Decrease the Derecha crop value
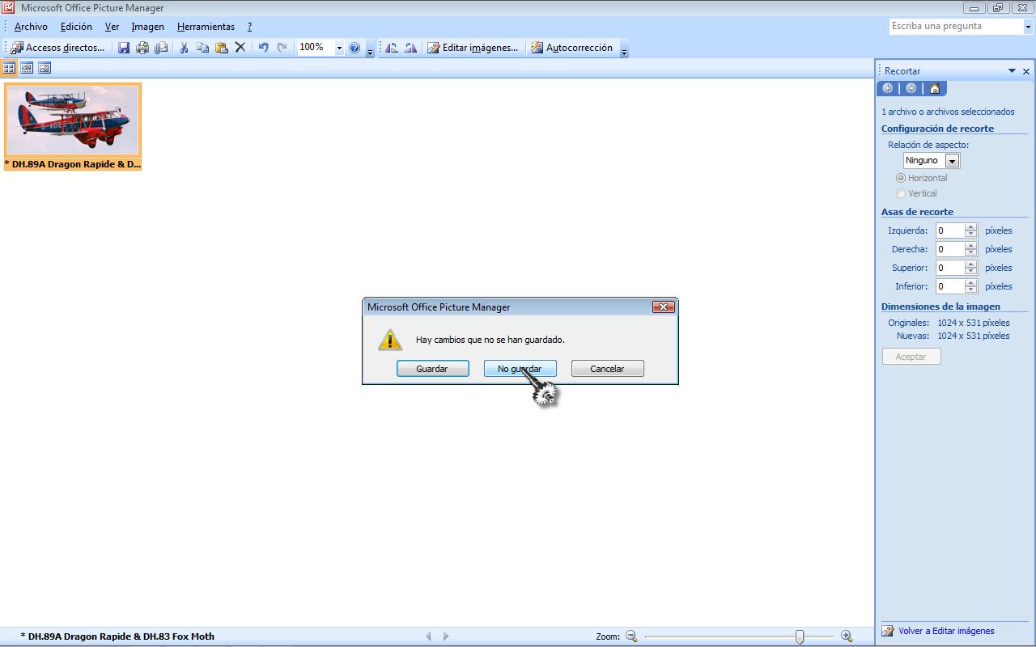The width and height of the screenshot is (1036, 647). pyautogui.click(x=971, y=253)
